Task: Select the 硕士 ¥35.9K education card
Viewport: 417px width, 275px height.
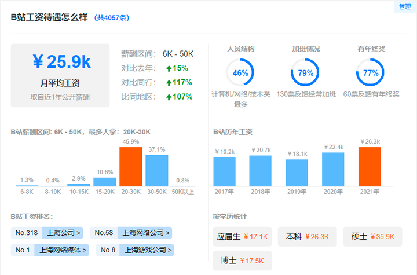Action: tap(372, 237)
